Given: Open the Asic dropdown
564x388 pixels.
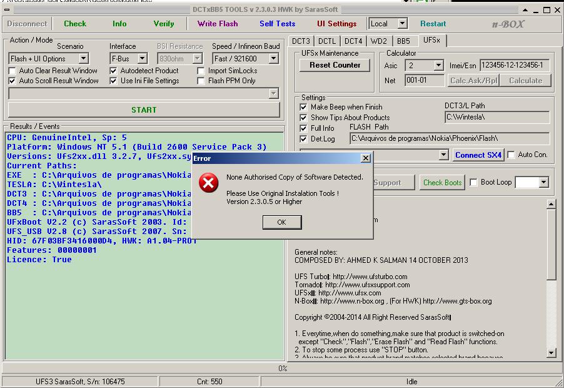Looking at the screenshot, I should pyautogui.click(x=438, y=65).
